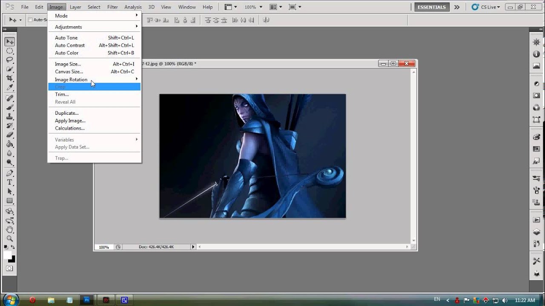Select the Move tool in the toolbox
The height and width of the screenshot is (306, 545).
pyautogui.click(x=9, y=42)
